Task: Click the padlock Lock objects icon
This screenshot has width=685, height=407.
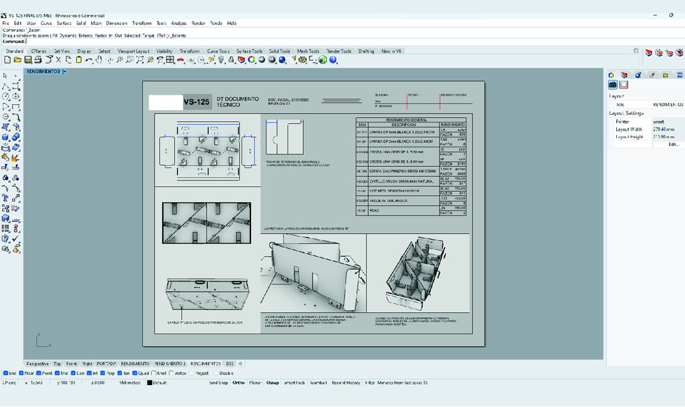Action: [231, 60]
